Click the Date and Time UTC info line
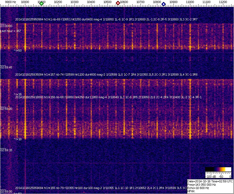Image resolution: width=234 pixels, height=194 pixels. [210, 181]
